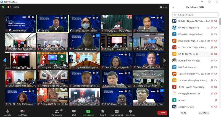This screenshot has width=221, height=117.
Task: Click video-off icon for Dr. Dinh Tuan Long
Action: (x=216, y=48)
